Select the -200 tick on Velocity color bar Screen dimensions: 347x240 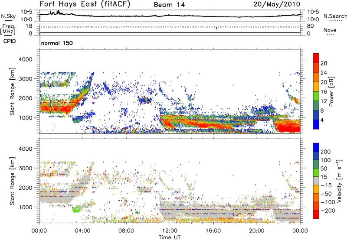(x=327, y=211)
